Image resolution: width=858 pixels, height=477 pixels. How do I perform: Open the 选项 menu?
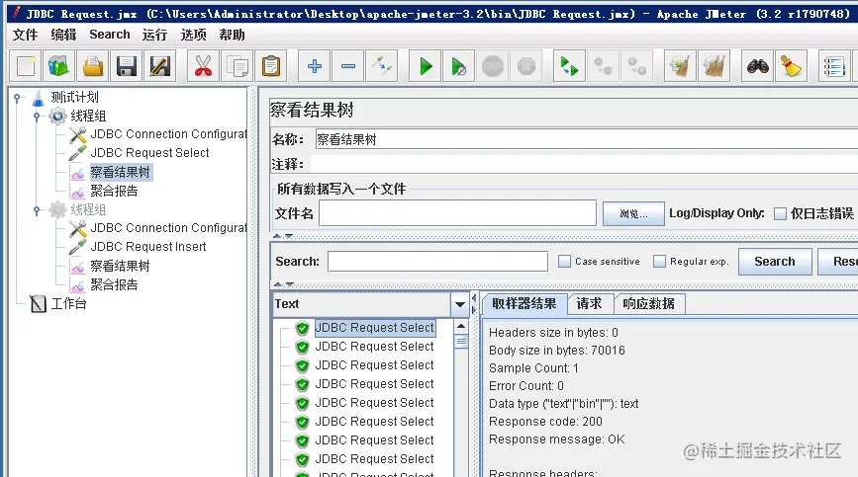click(x=194, y=35)
